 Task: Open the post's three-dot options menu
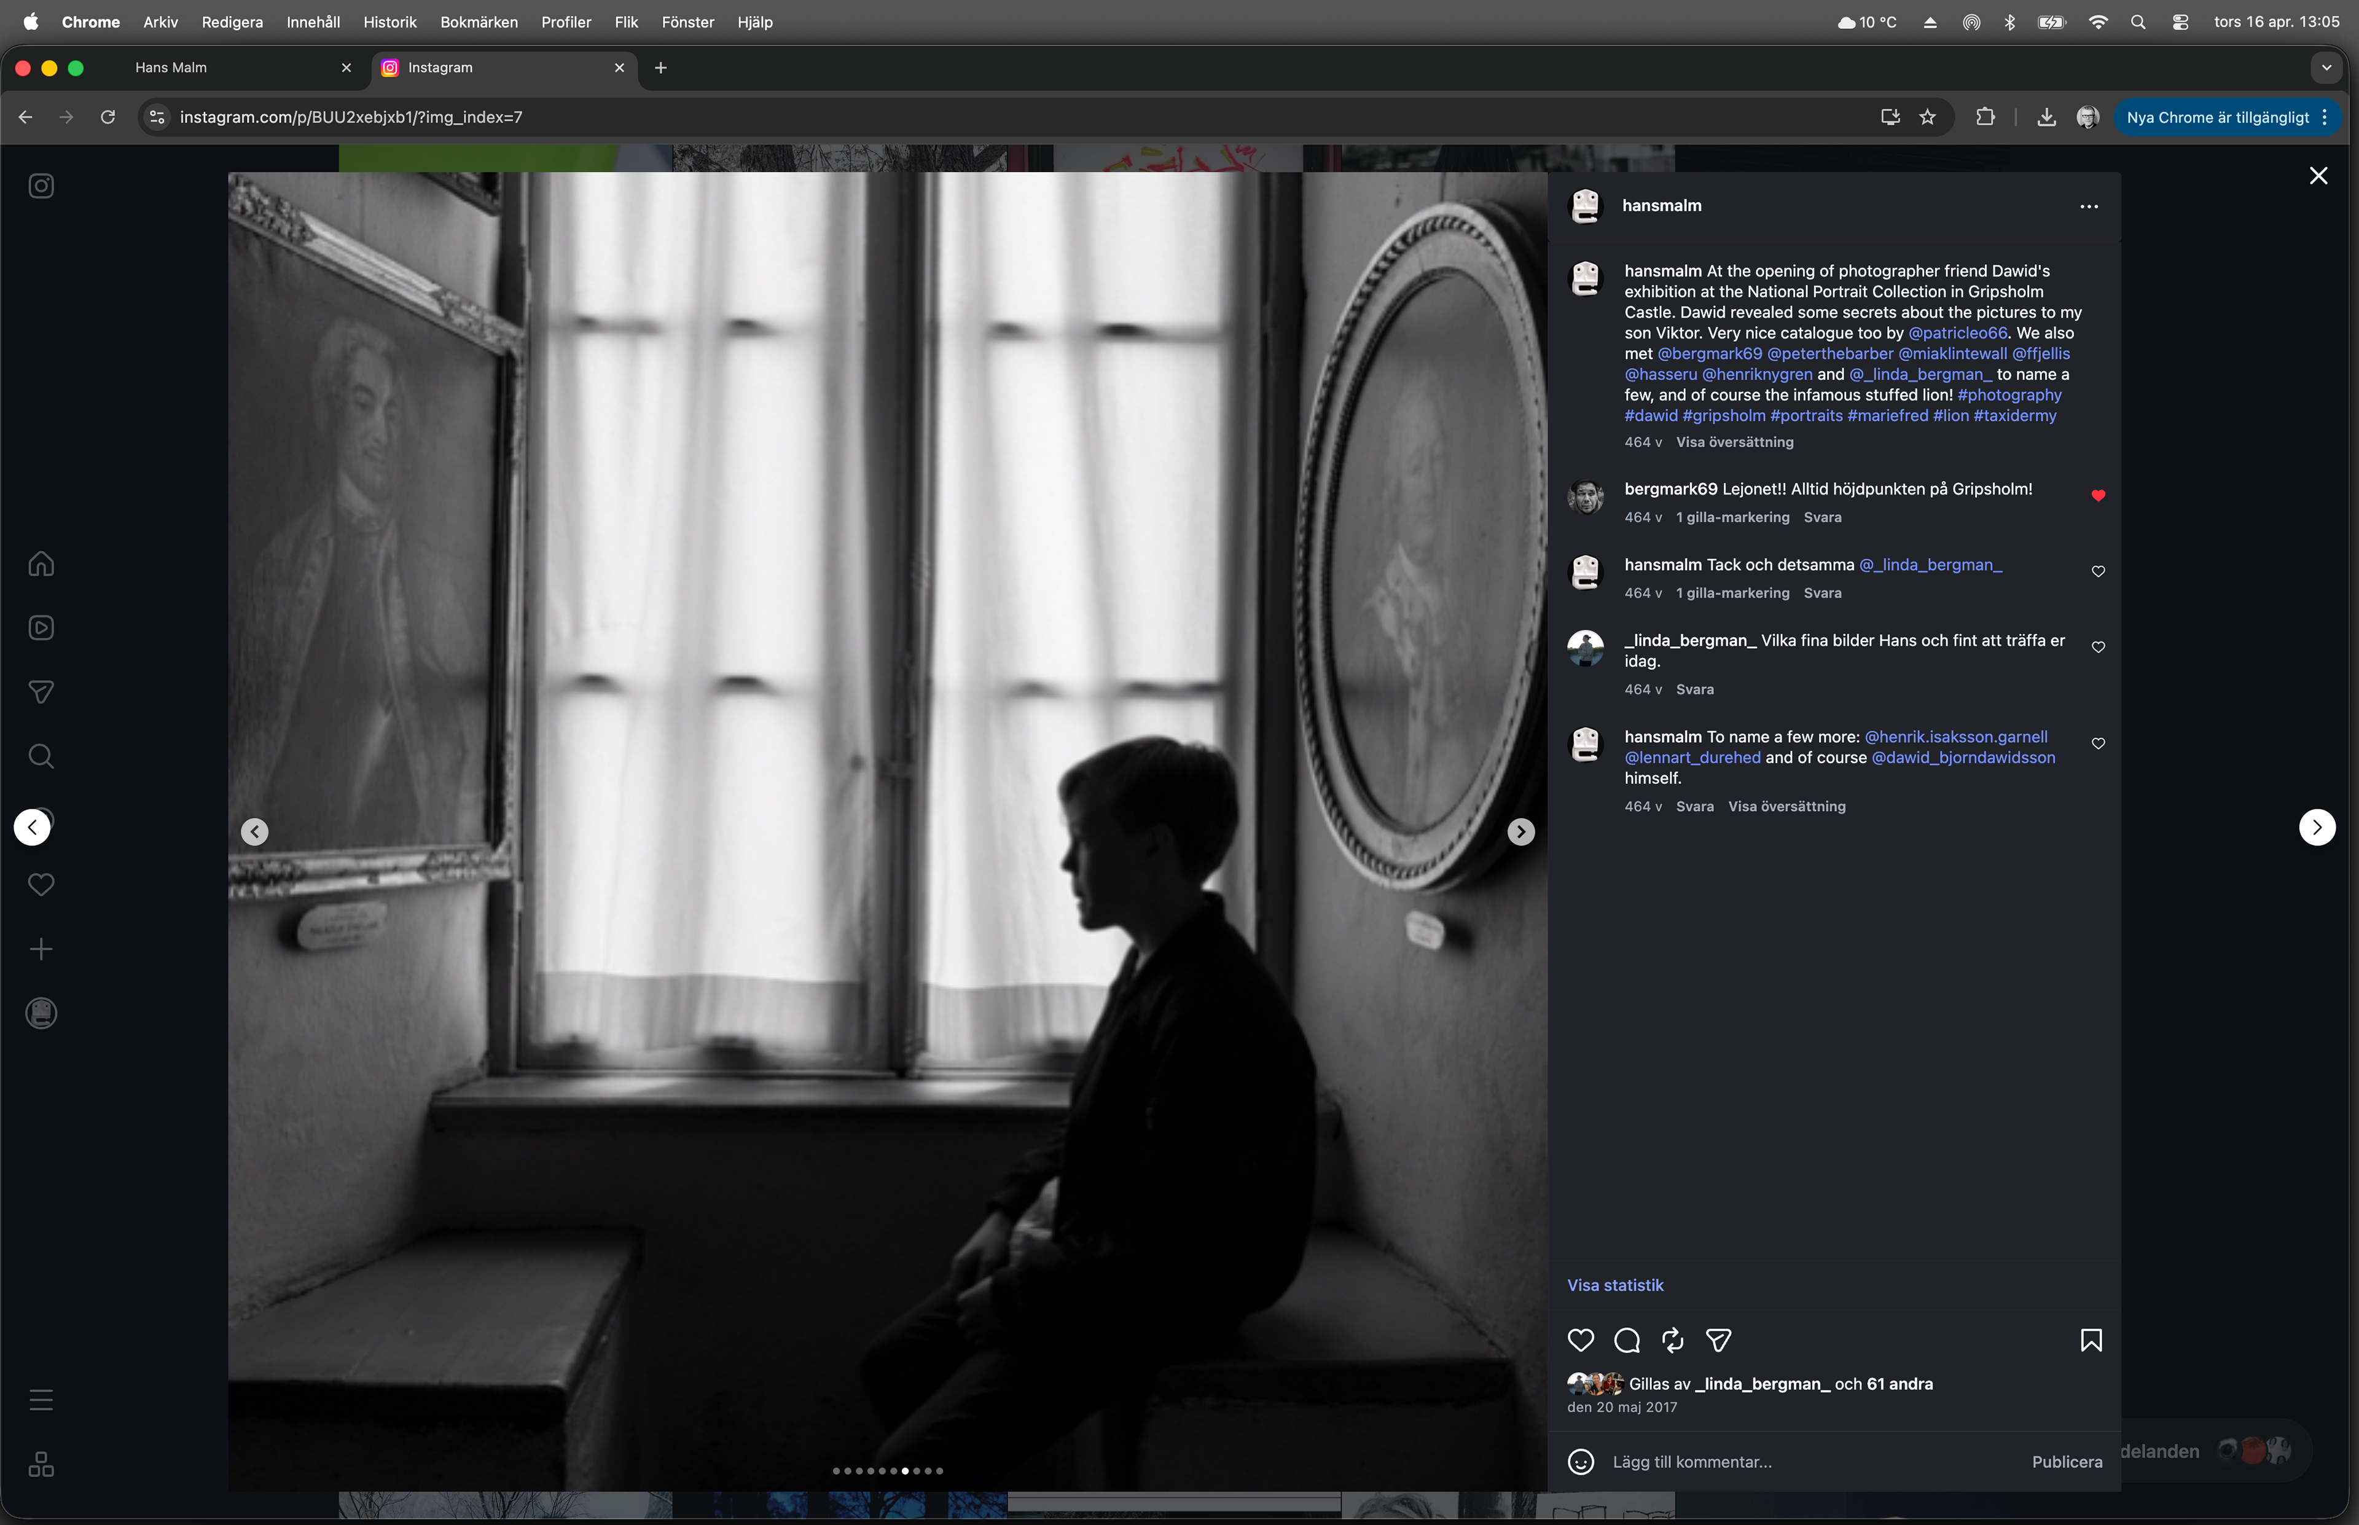2089,207
